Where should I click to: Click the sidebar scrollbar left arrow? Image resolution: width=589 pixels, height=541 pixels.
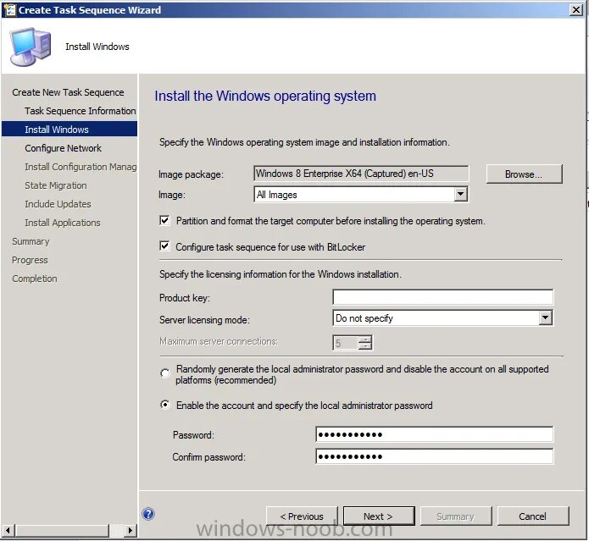8,530
